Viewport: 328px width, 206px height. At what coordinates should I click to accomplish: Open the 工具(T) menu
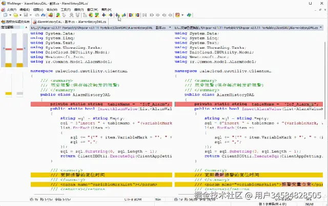[66, 10]
